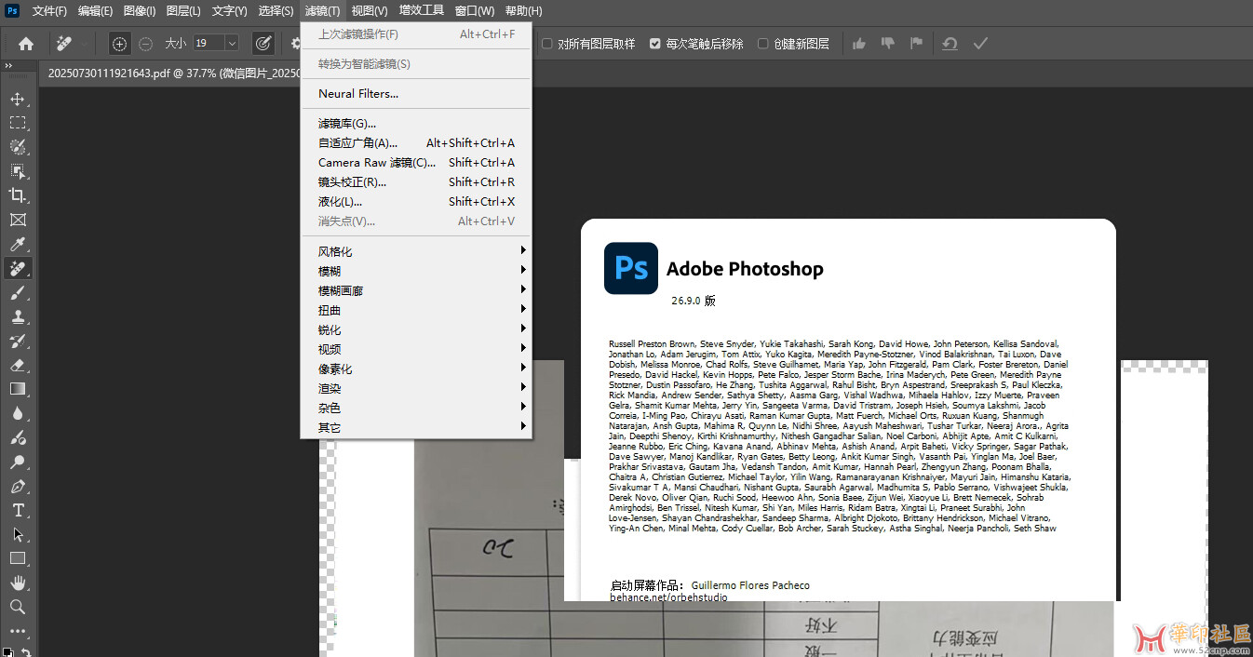
Task: Open the tool preset picker arrow
Action: [x=86, y=44]
